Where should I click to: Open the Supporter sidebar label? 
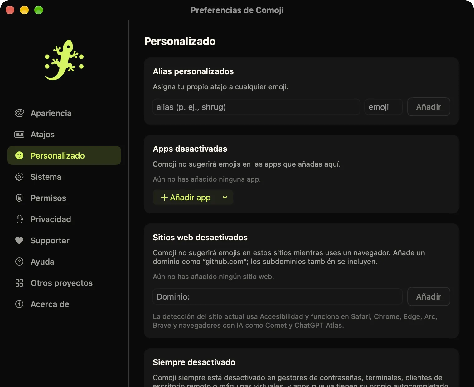50,241
